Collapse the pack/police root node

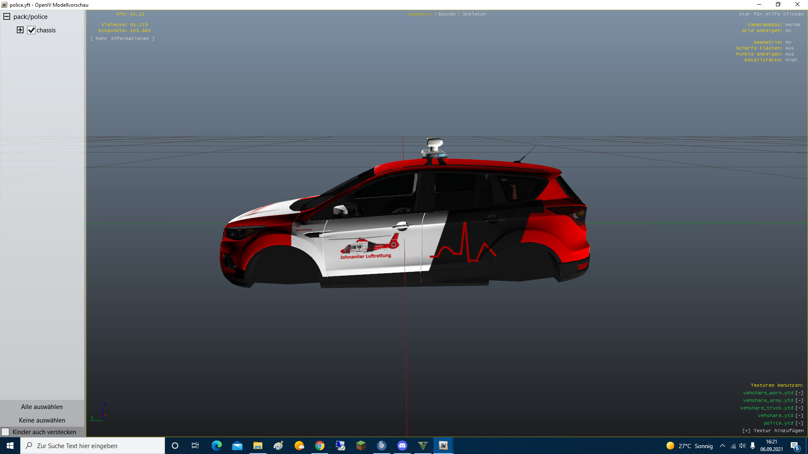(x=7, y=17)
